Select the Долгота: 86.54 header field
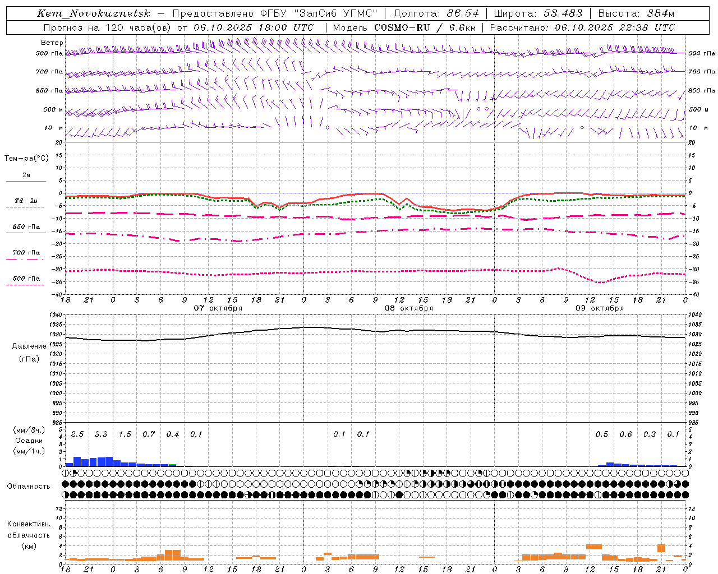The width and height of the screenshot is (718, 574). click(x=436, y=13)
